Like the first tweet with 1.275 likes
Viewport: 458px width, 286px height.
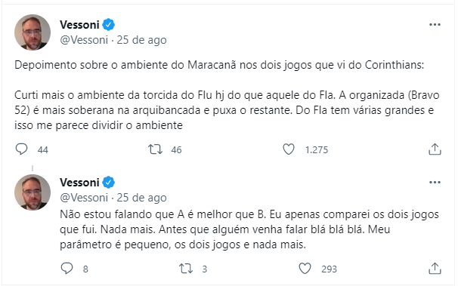[x=289, y=149]
